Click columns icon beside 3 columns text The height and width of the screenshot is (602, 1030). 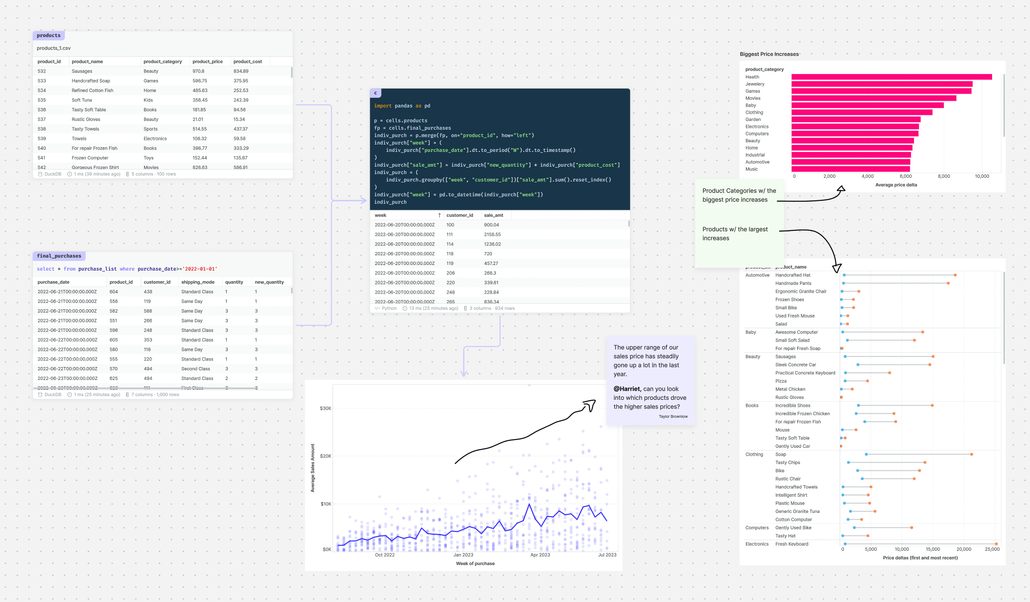coord(465,308)
